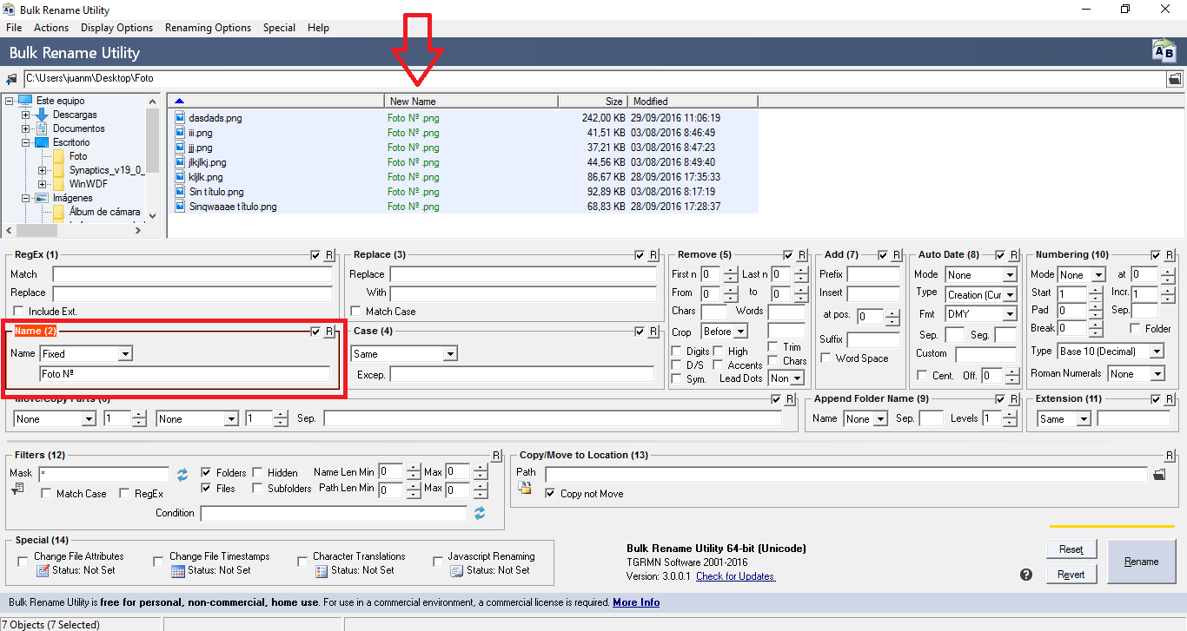
Task: Click the file icon of dasdads.png
Action: pos(180,118)
